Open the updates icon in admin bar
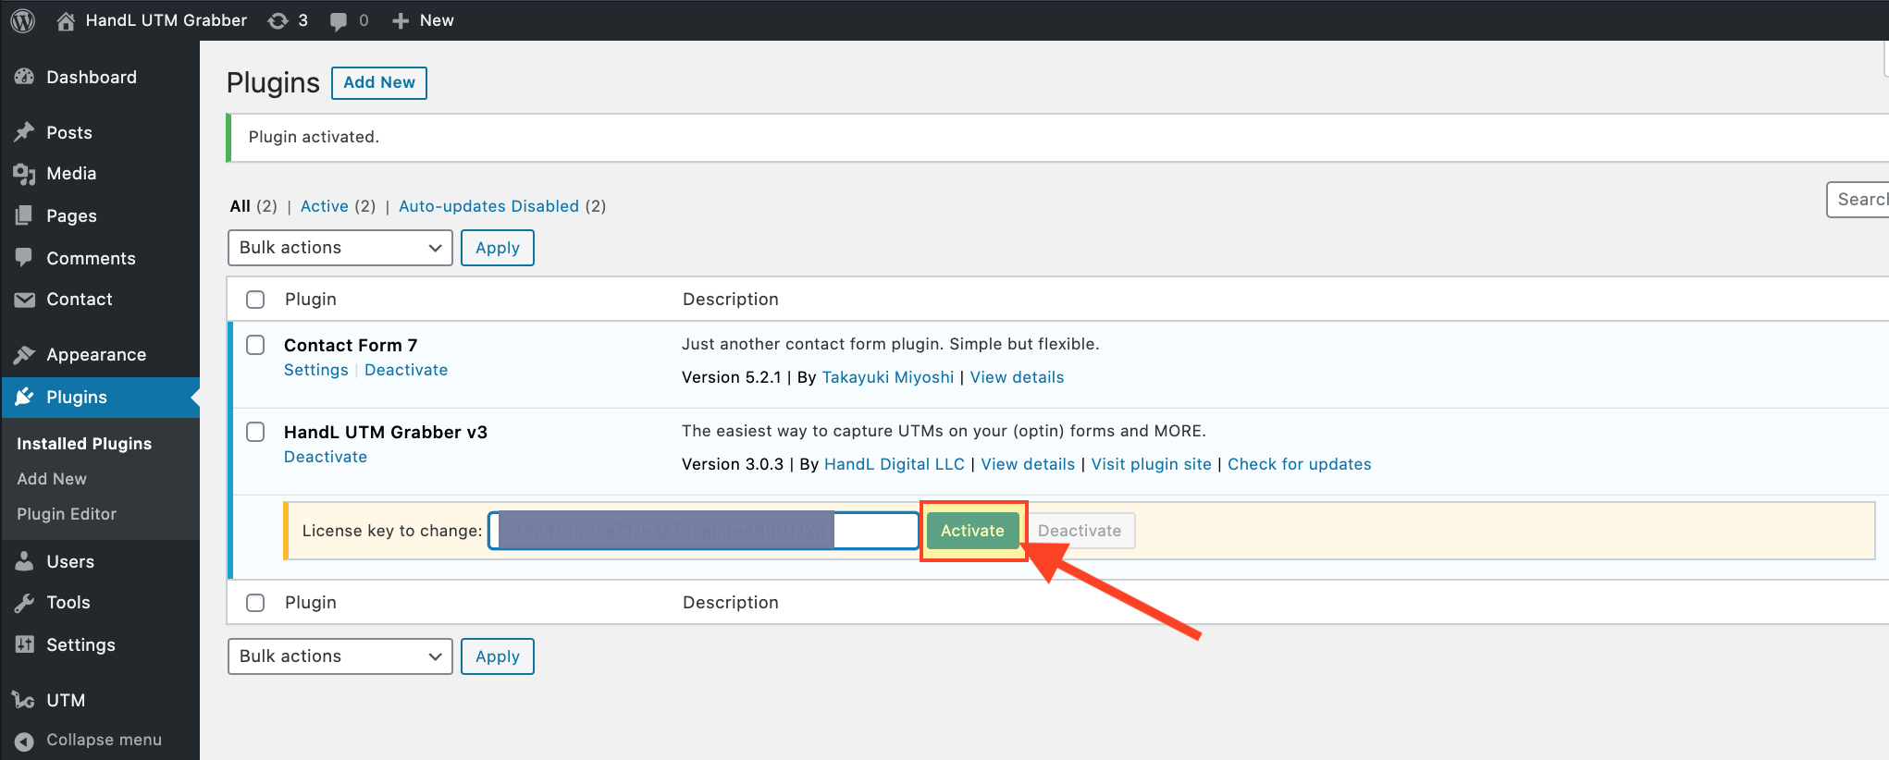This screenshot has height=760, width=1889. point(278,20)
